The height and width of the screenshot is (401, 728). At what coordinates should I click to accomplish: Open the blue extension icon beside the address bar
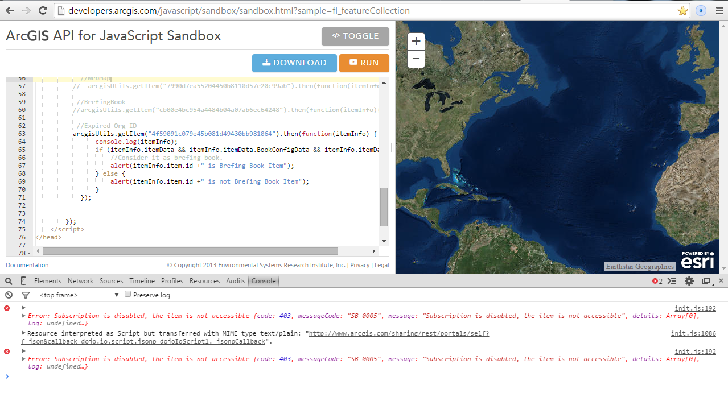click(701, 10)
